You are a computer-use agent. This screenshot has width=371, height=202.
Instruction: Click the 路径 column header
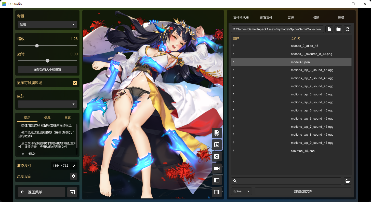236,39
